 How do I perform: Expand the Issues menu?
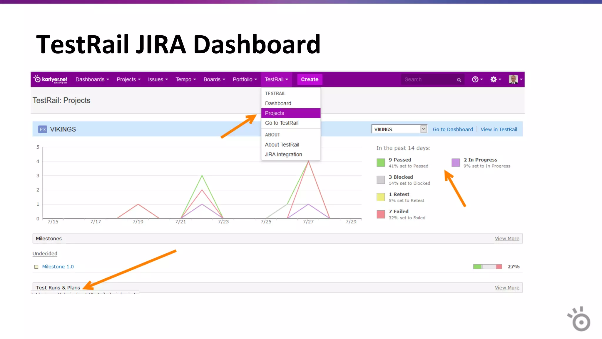[x=158, y=79]
